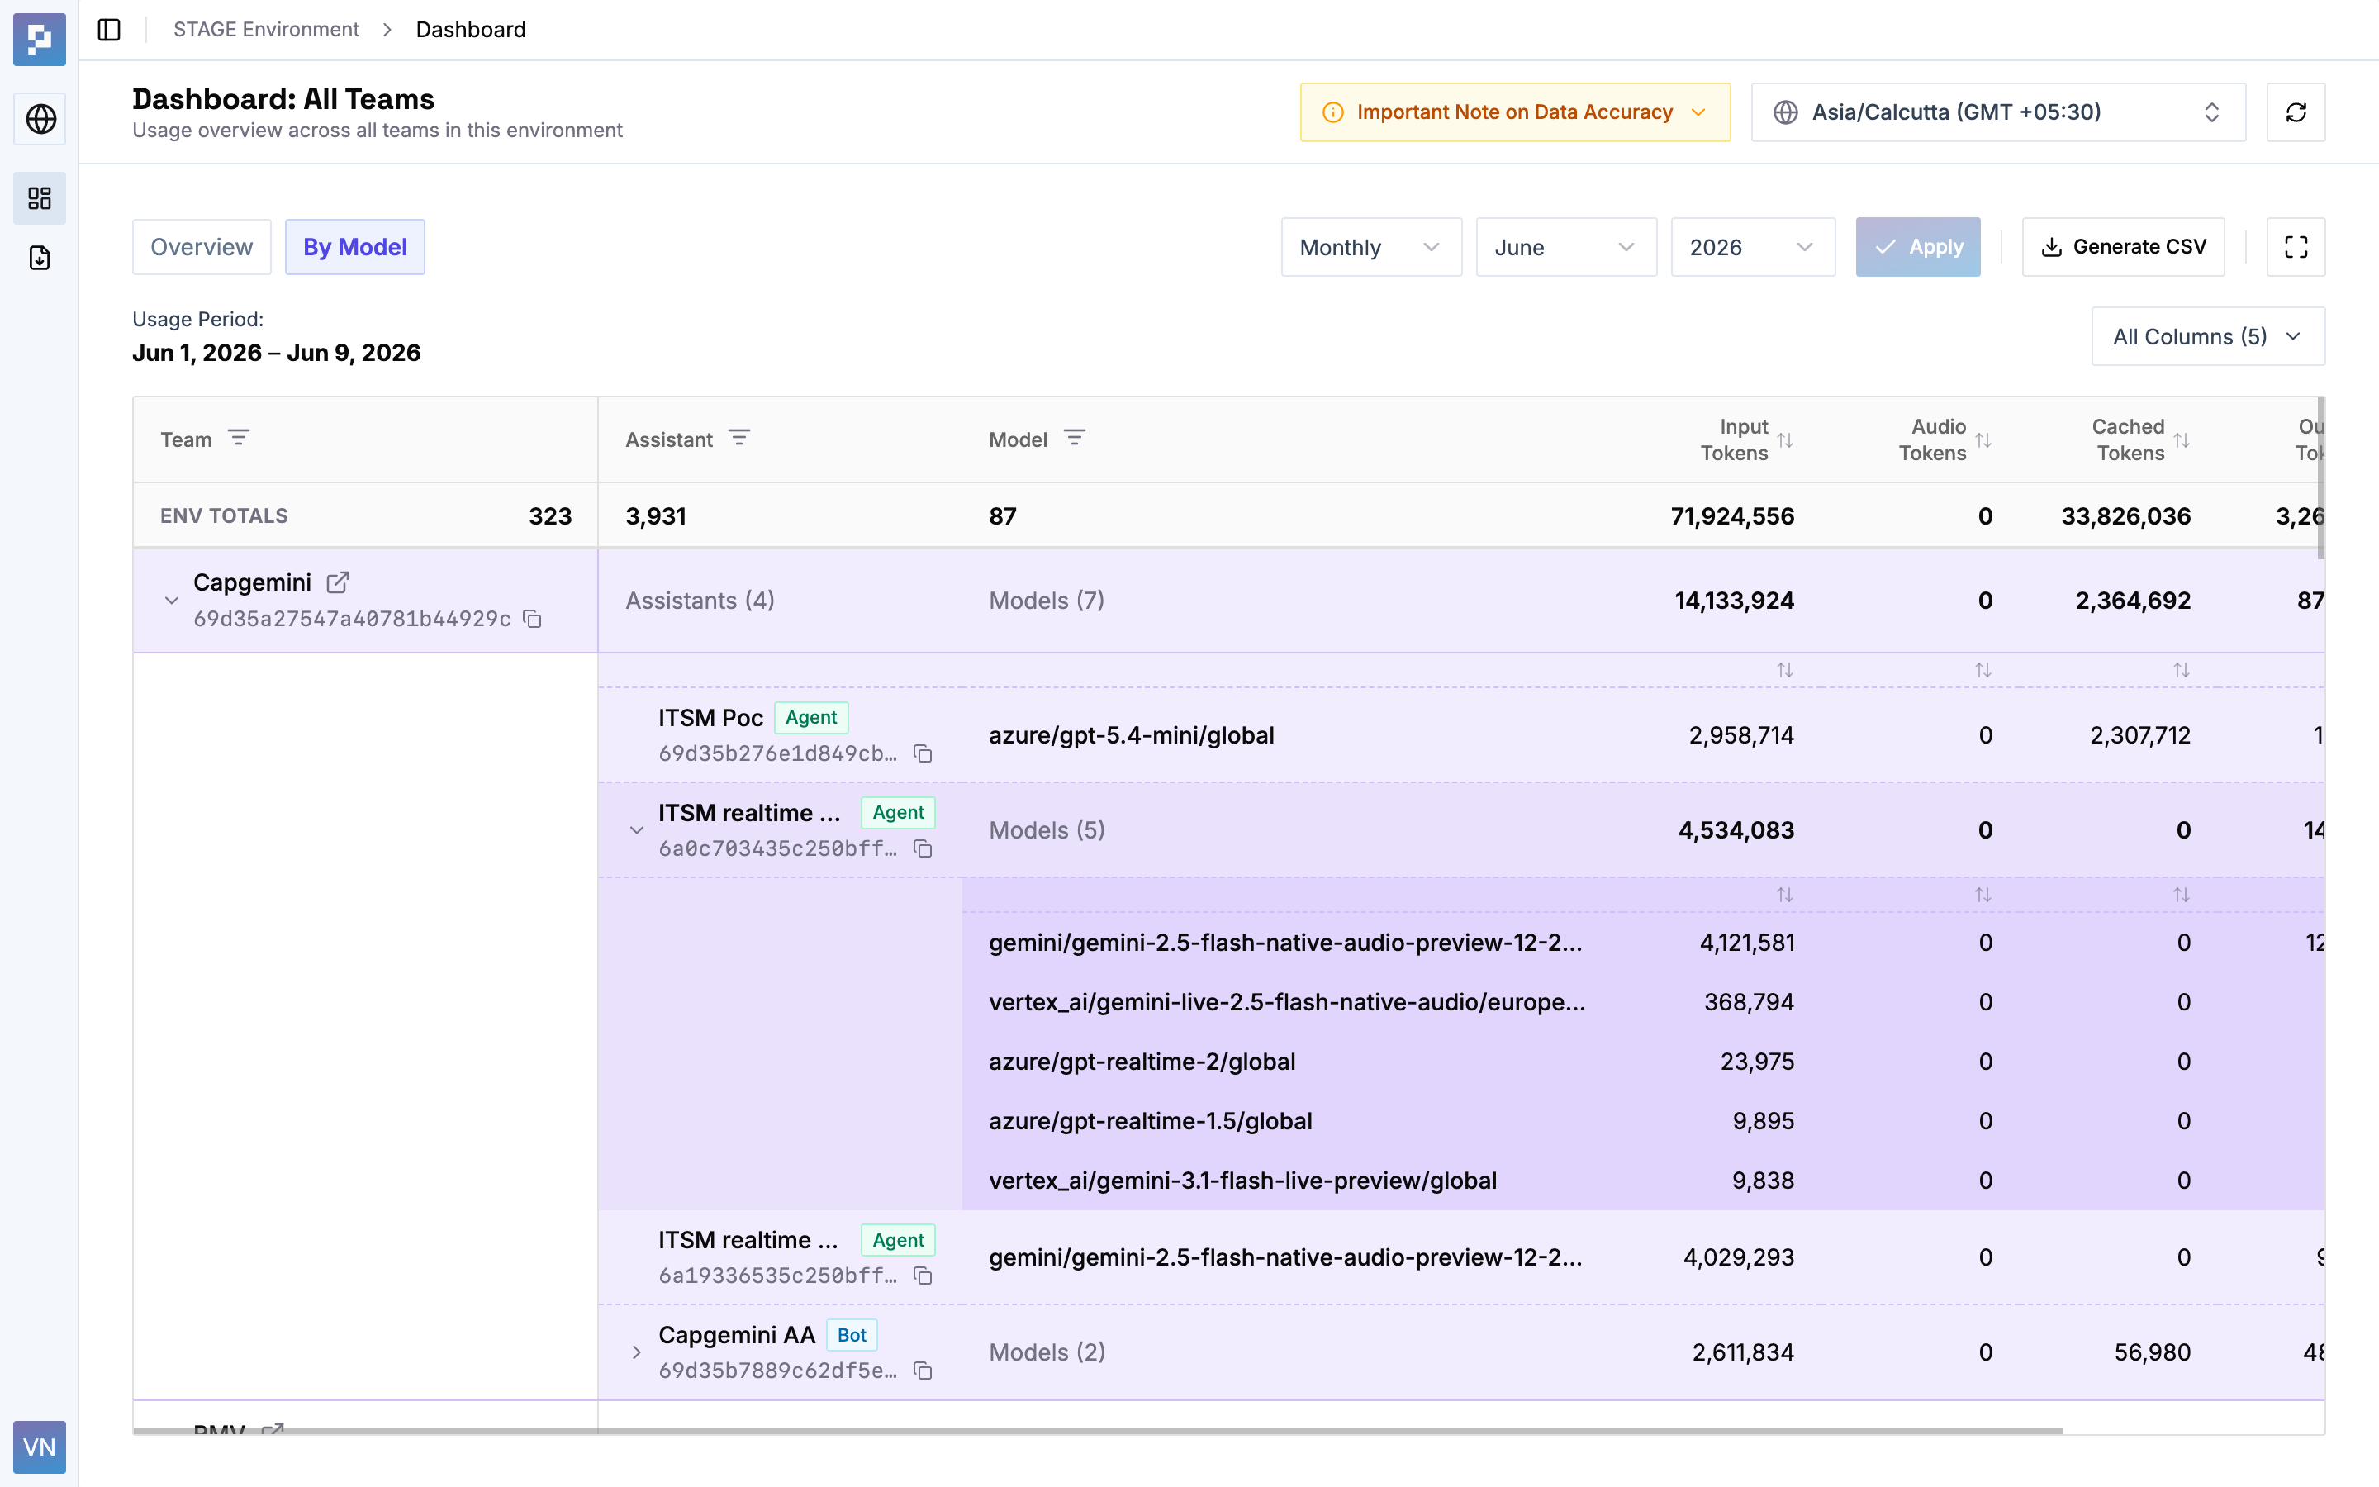Toggle the sidebar panel icon
Viewport: 2379px width, 1487px height.
pyautogui.click(x=109, y=30)
